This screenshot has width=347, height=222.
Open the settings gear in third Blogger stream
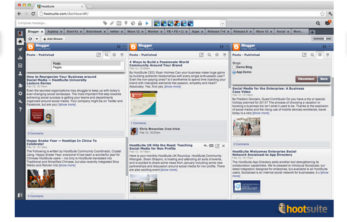pos(320,55)
